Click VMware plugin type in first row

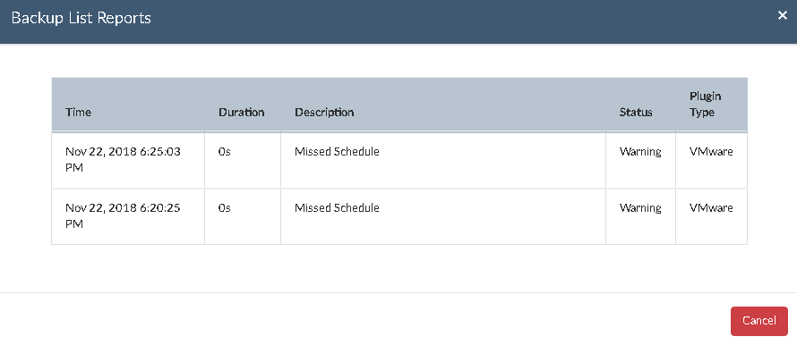711,151
